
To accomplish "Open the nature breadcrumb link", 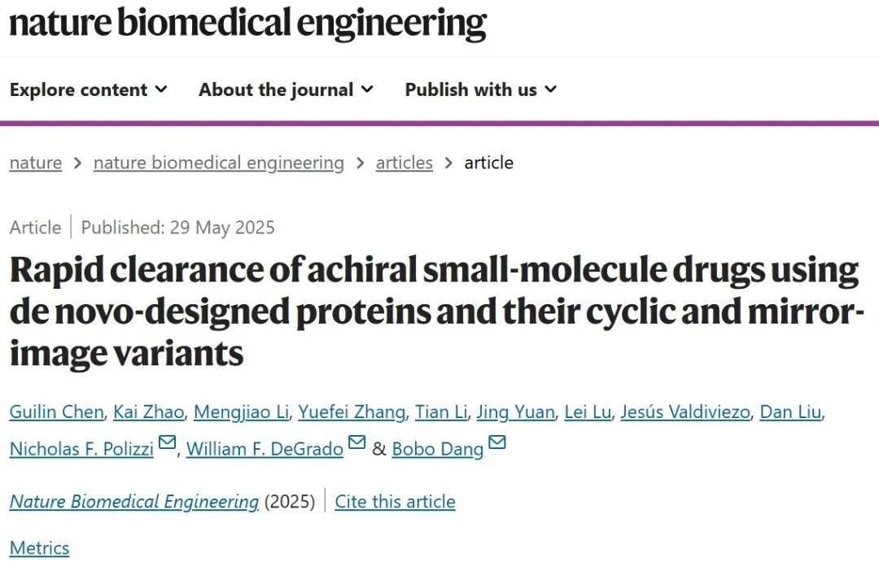I will (x=36, y=163).
